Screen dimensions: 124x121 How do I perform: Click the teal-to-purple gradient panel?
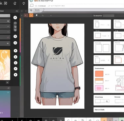(x=5, y=104)
